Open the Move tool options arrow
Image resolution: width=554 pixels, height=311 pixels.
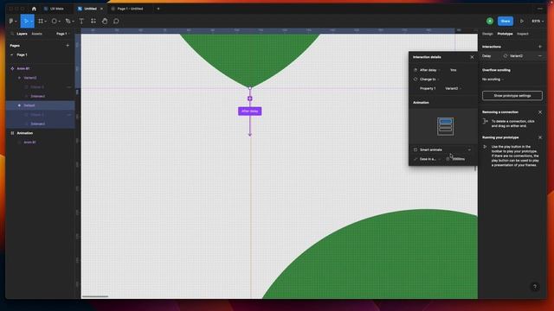31,22
